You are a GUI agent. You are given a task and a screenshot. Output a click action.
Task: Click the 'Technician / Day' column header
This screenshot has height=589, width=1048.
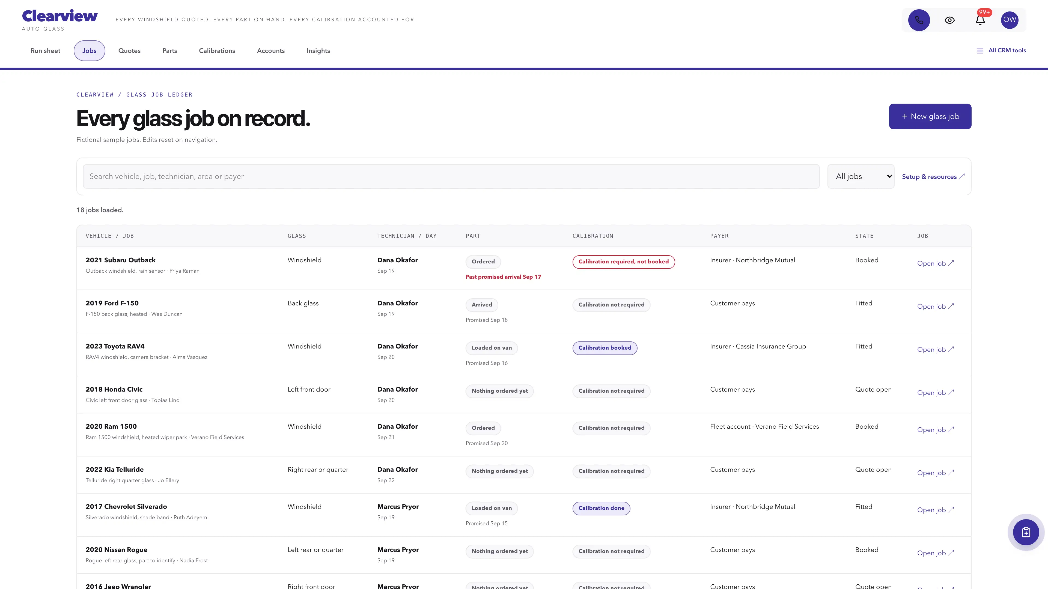[x=407, y=236]
